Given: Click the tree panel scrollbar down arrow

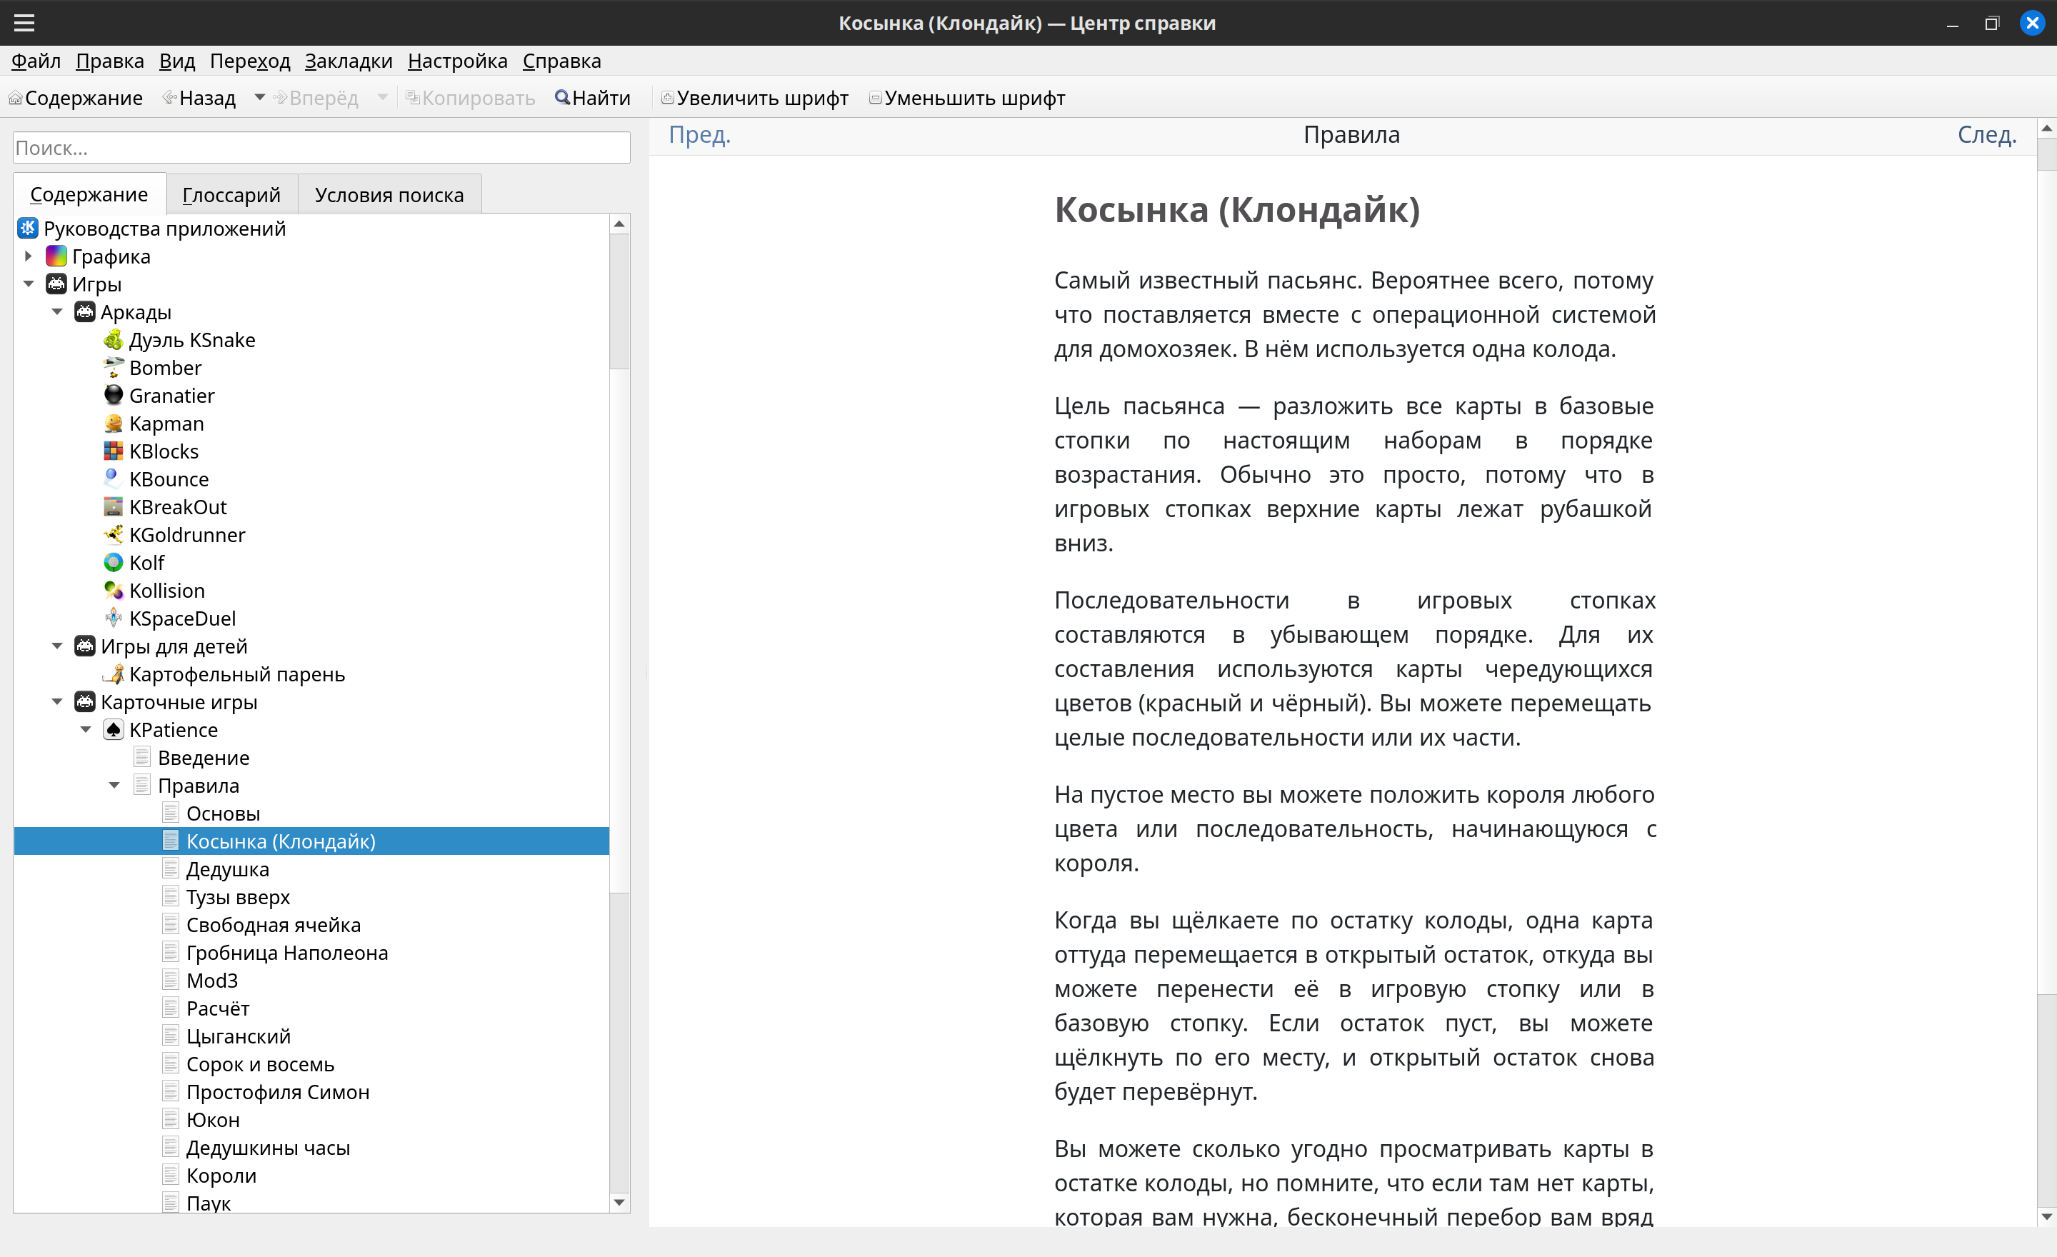Looking at the screenshot, I should coord(619,1202).
